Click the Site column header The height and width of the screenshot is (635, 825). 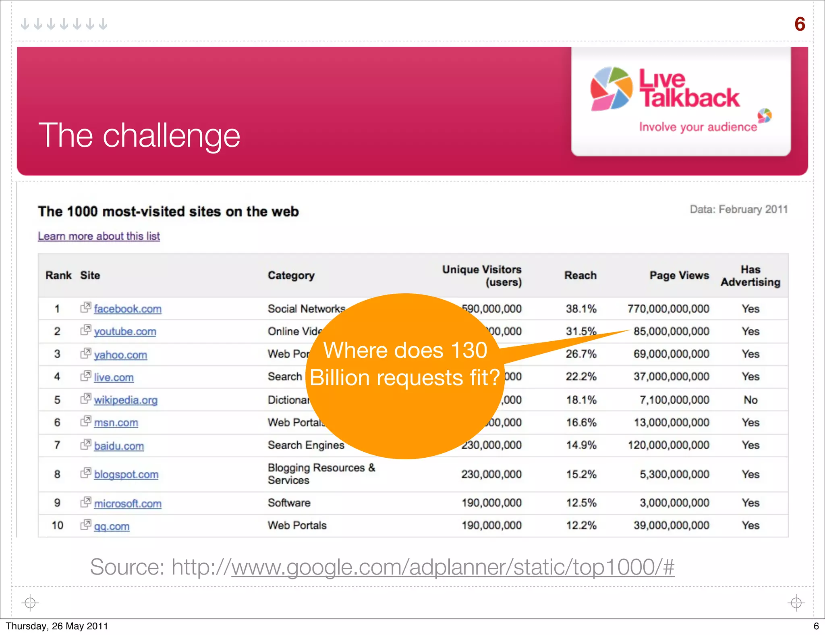coord(90,276)
